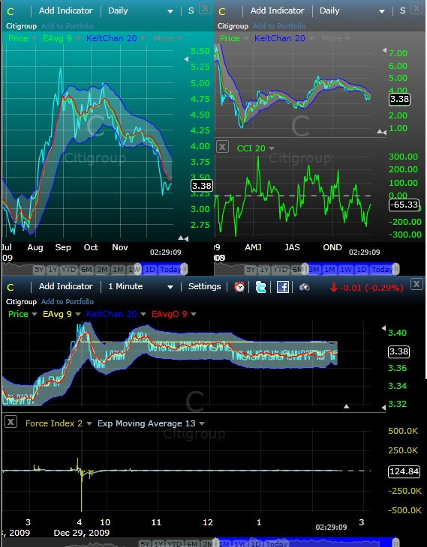Grab the right range handle below the 1 Minute chart
Screen dimensions: 427x547
(396, 543)
